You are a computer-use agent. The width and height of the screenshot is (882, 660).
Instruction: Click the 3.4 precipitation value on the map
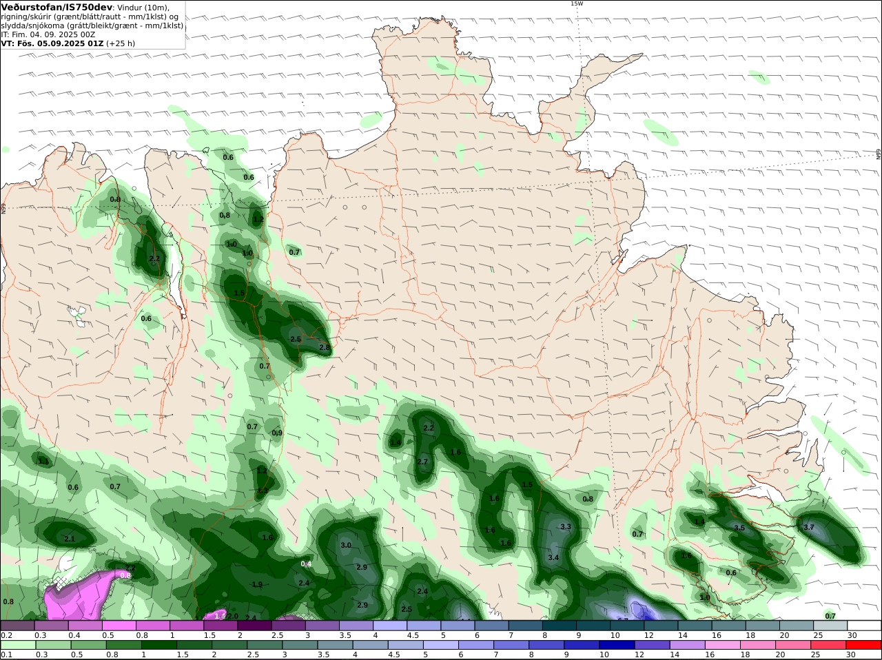point(553,557)
